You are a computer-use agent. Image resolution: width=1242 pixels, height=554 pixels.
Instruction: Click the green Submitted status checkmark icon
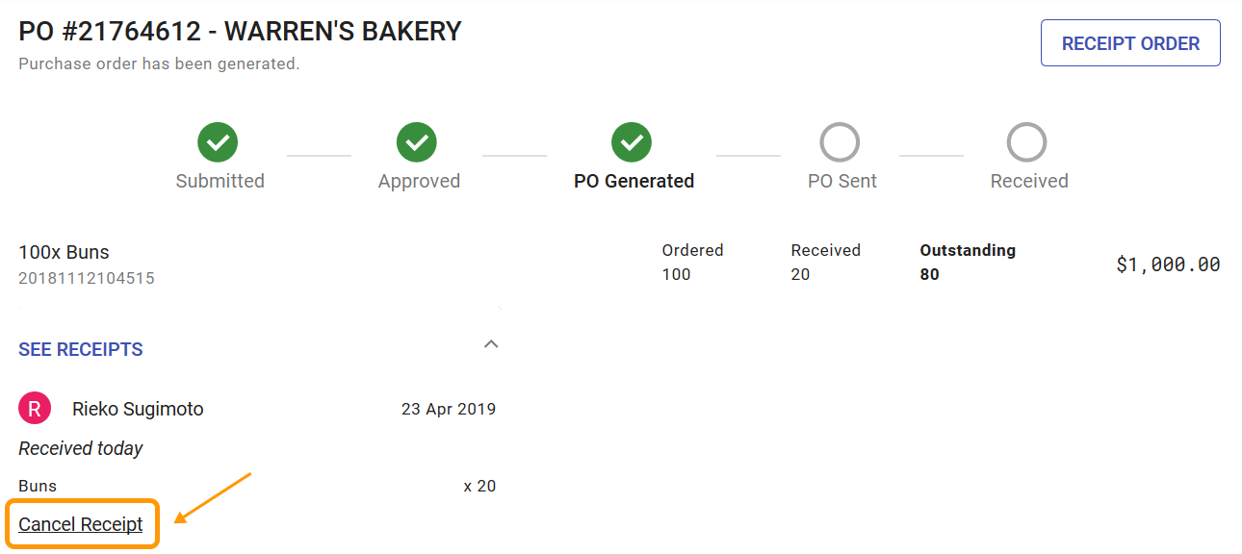pyautogui.click(x=217, y=141)
